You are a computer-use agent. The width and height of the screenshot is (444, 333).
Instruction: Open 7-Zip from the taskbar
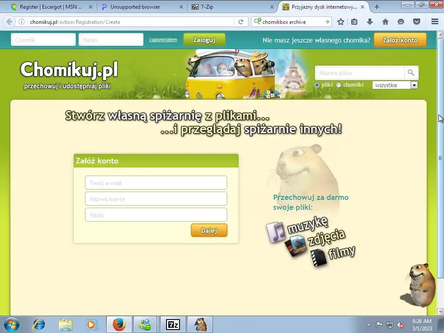(x=173, y=324)
